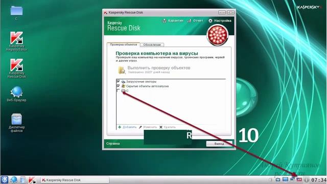Open the KDE start menu in taskbar
The image size is (327, 184).
(x=5, y=180)
